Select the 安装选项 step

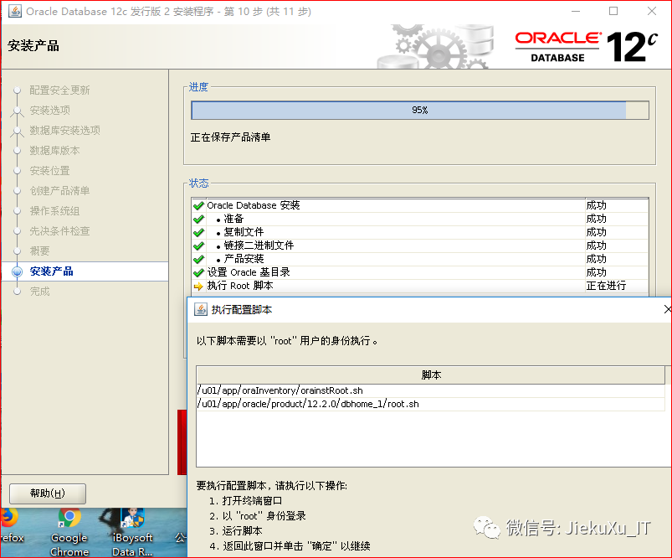click(x=49, y=111)
